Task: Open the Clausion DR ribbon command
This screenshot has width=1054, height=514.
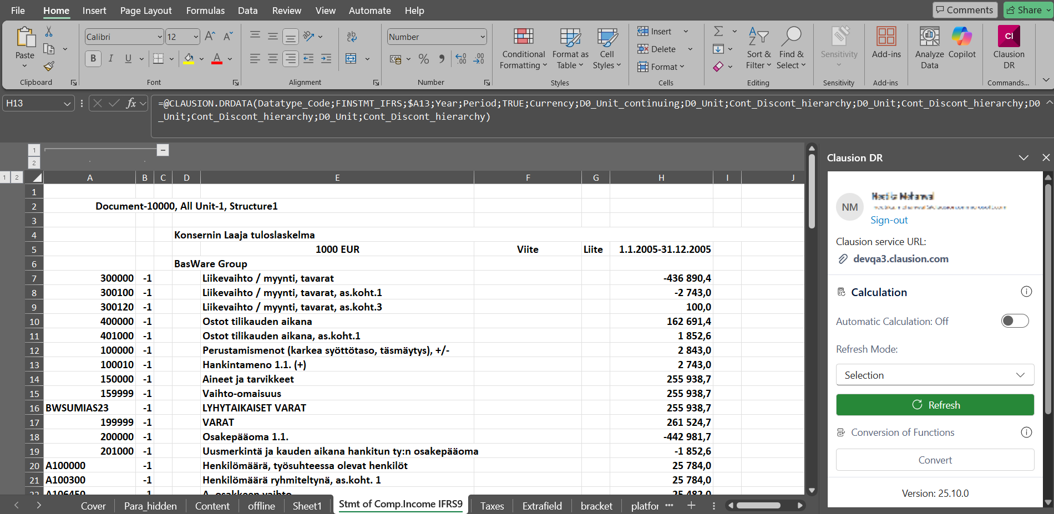Action: (x=1009, y=48)
